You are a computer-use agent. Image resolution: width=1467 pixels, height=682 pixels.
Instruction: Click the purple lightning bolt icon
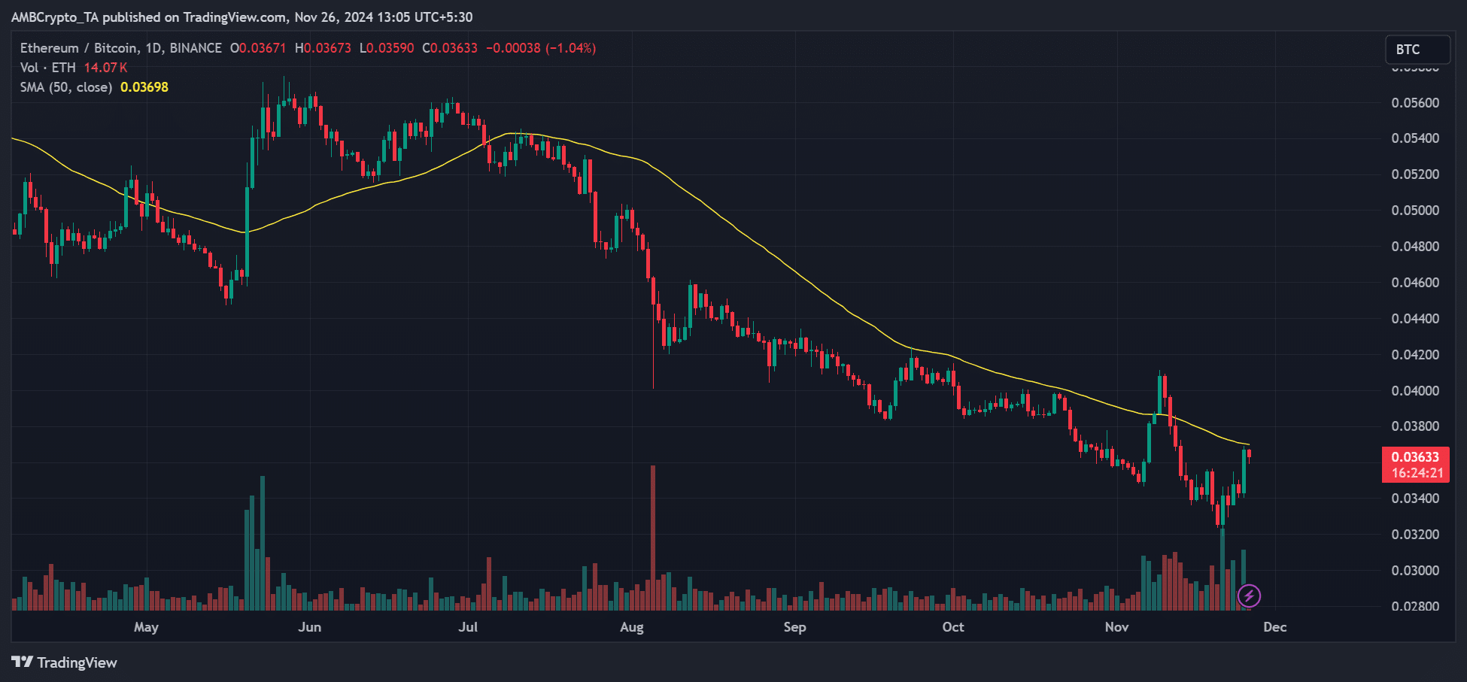[x=1249, y=596]
